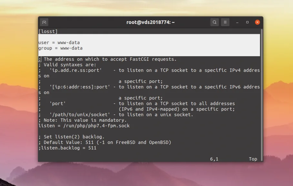The image size is (293, 186).
Task: Click the ';listen.backlog = 511' line
Action: tap(67, 148)
